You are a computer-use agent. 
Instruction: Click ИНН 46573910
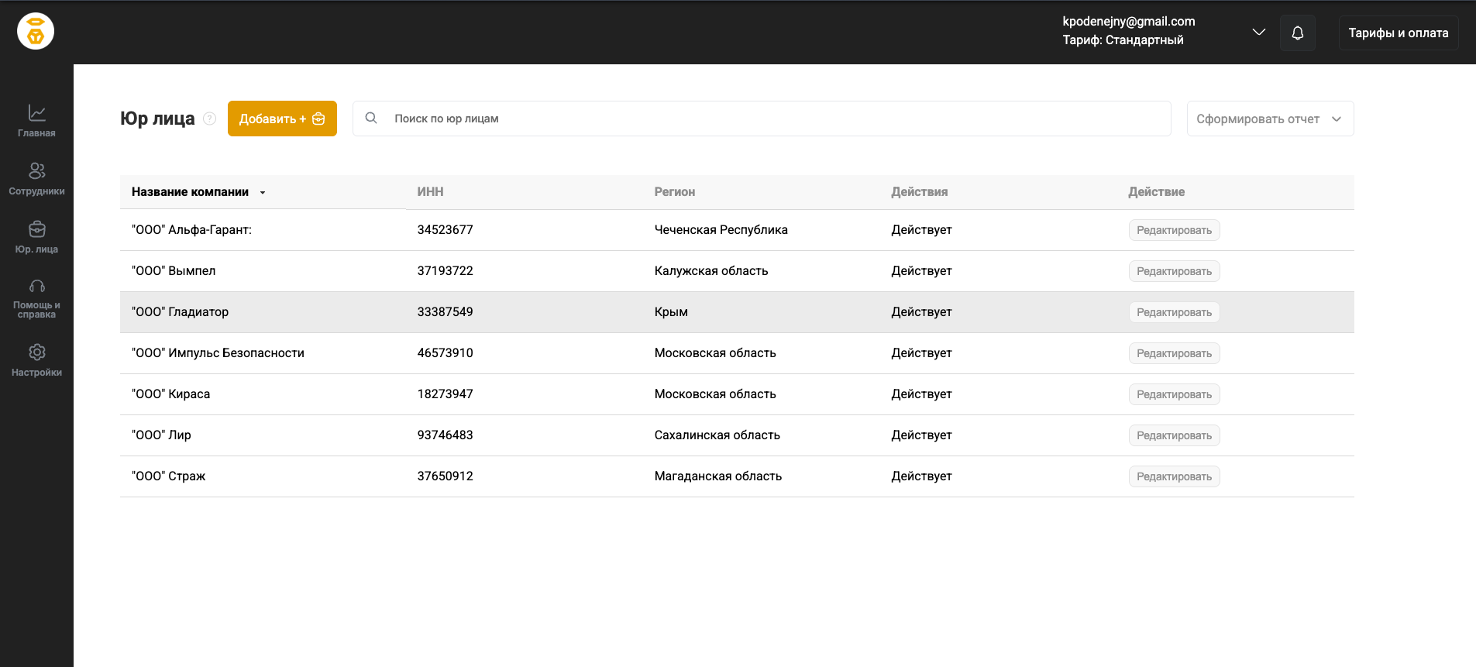tap(445, 353)
